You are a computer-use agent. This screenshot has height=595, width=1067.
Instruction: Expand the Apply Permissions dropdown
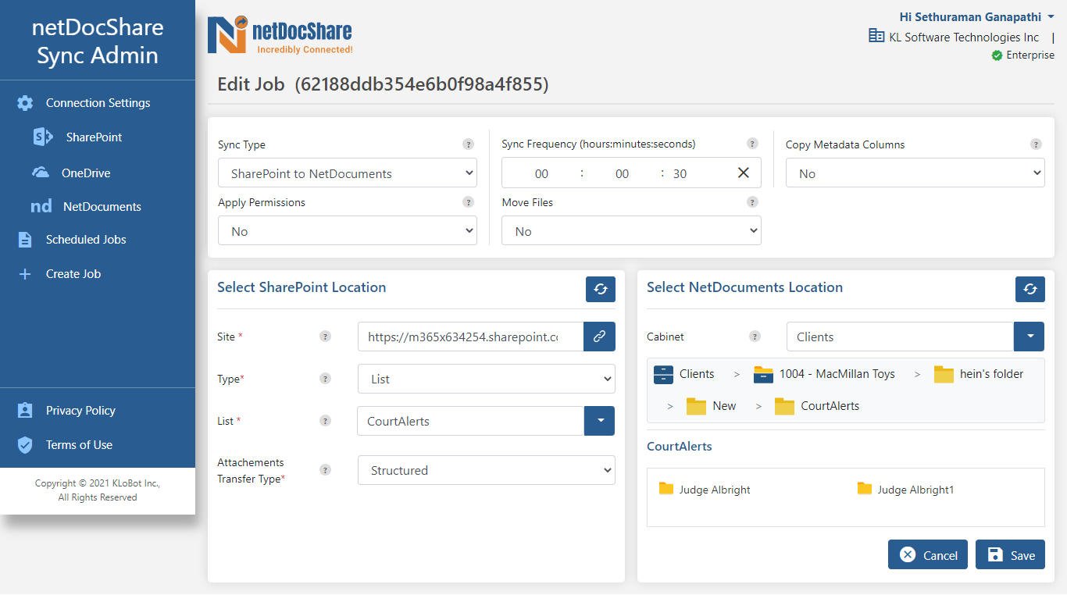pyautogui.click(x=348, y=231)
